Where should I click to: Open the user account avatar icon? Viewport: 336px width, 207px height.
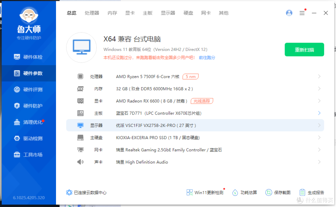coord(289,13)
